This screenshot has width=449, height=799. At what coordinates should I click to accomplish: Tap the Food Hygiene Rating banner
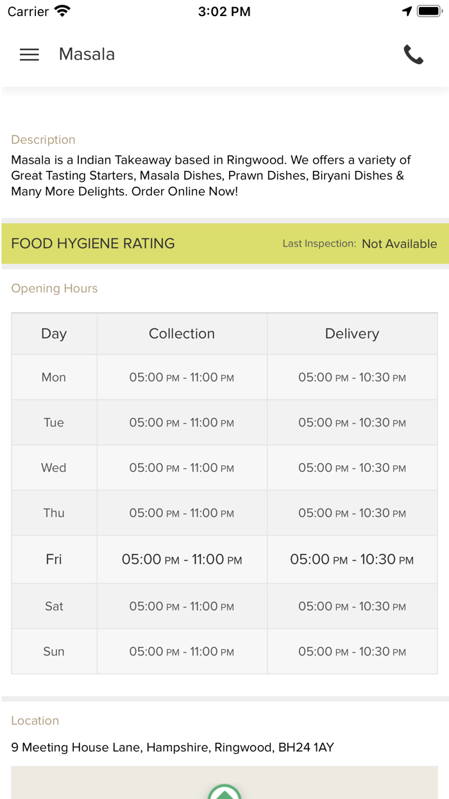tap(93, 243)
